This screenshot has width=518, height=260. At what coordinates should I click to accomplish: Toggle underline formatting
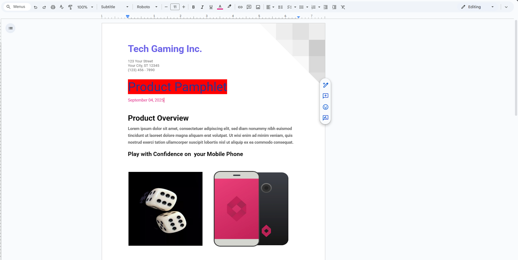(x=211, y=7)
